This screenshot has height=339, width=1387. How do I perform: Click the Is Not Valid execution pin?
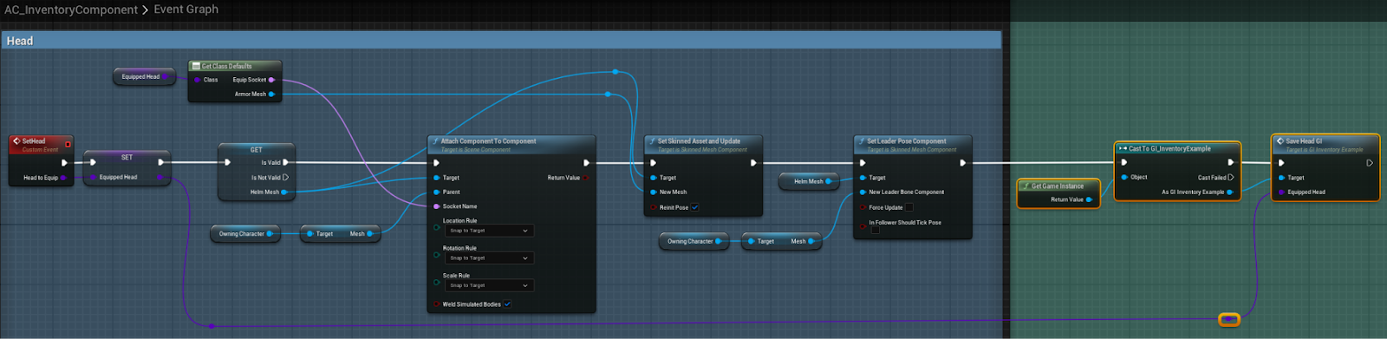point(286,177)
